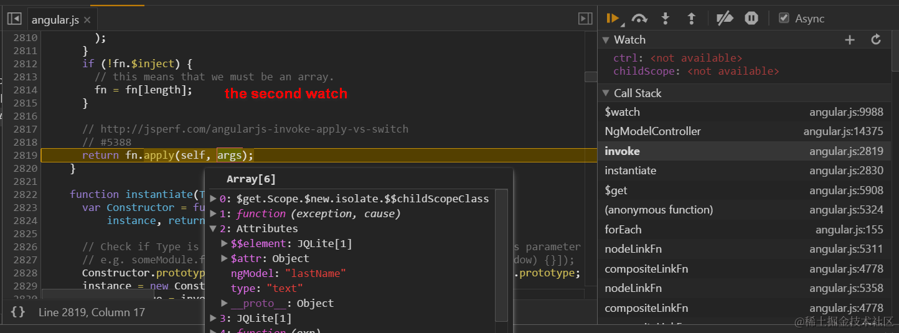Select the ctrl watch expression
The image size is (899, 333).
pos(677,58)
